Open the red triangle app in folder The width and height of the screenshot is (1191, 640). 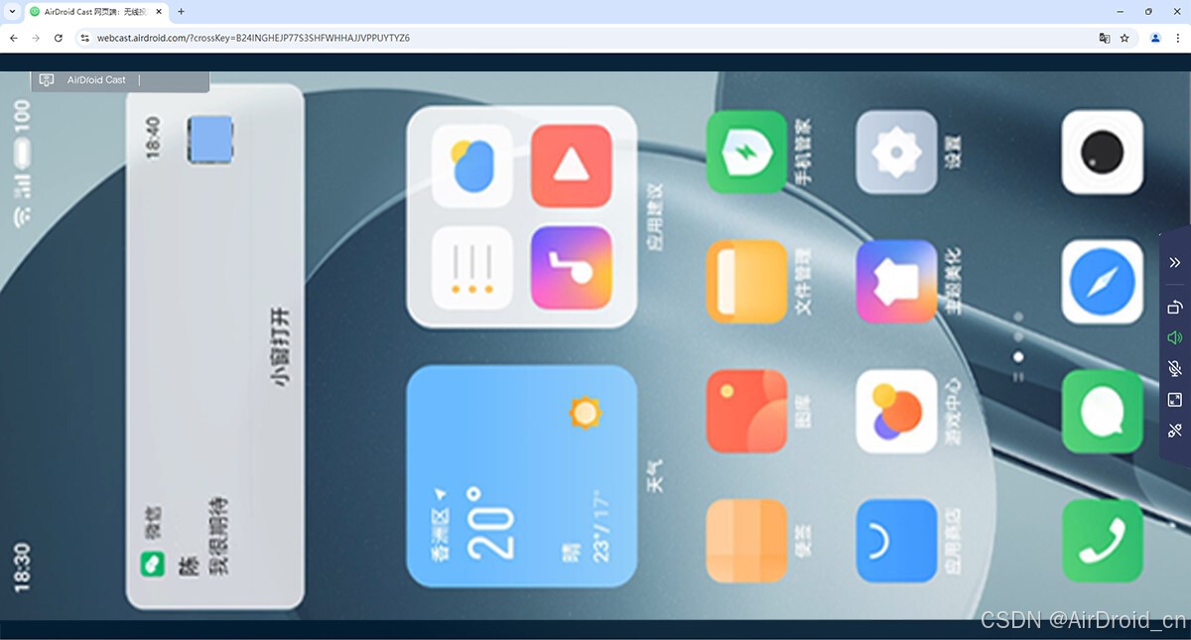coord(571,166)
